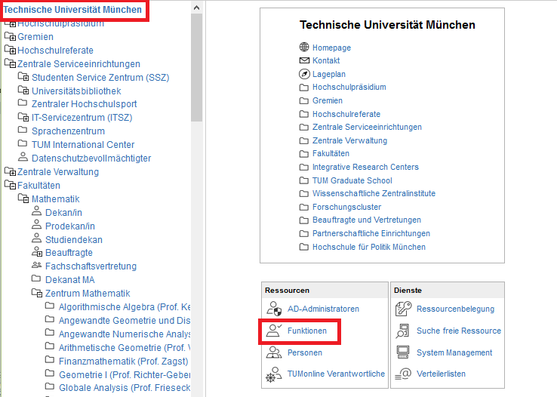The height and width of the screenshot is (397, 557).
Task: Select Sprachenzentrum in the tree
Action: pyautogui.click(x=69, y=131)
